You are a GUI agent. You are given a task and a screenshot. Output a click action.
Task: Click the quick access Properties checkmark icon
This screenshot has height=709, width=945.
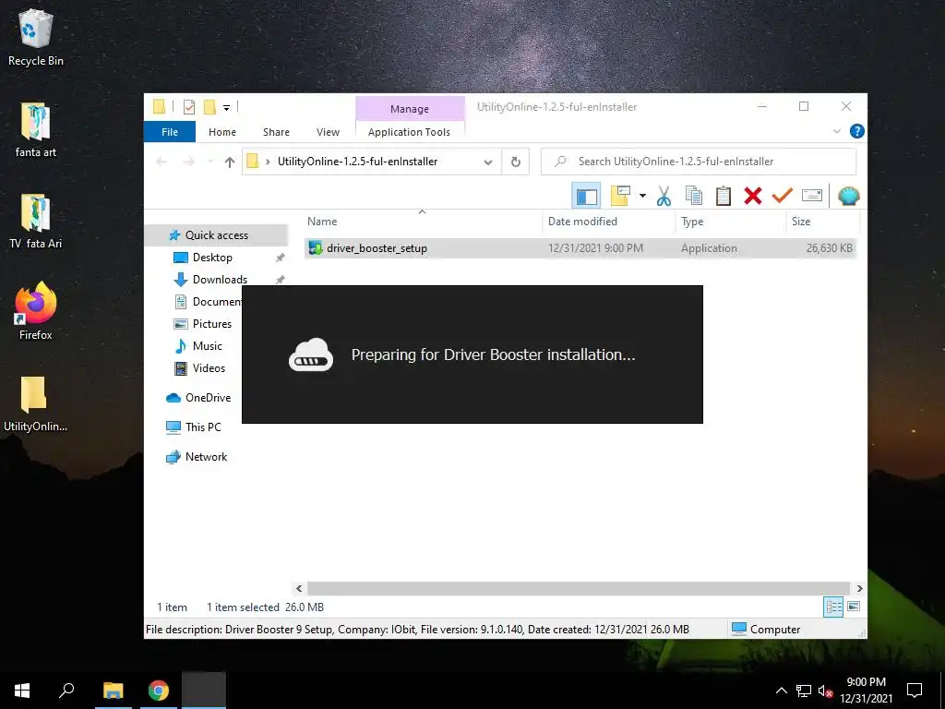click(189, 107)
